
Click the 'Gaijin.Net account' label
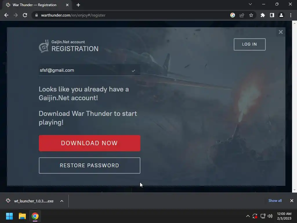pyautogui.click(x=68, y=42)
